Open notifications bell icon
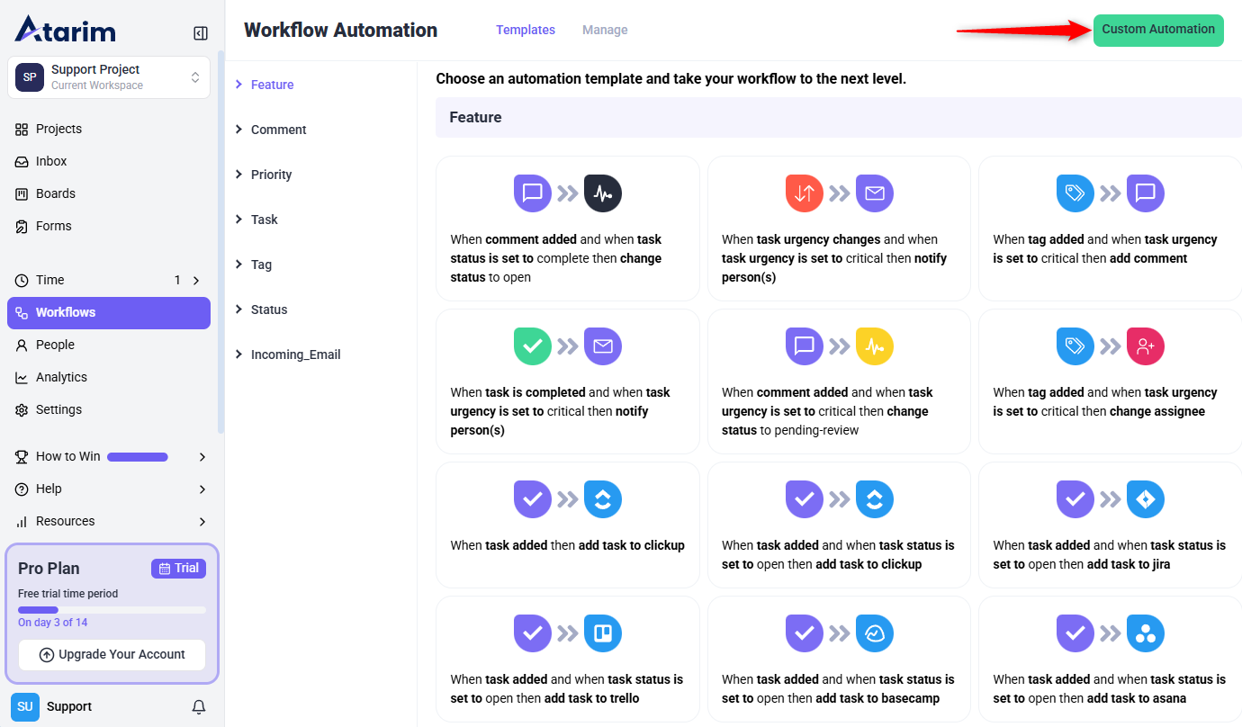This screenshot has height=727, width=1242. [x=199, y=707]
